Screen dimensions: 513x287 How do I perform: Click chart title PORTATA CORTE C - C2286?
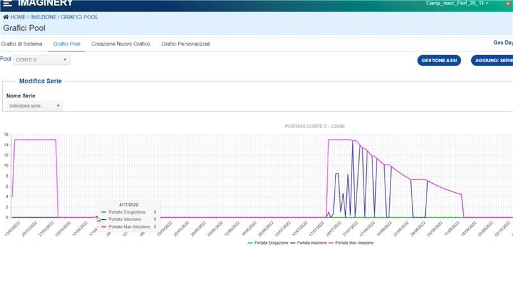tap(315, 126)
